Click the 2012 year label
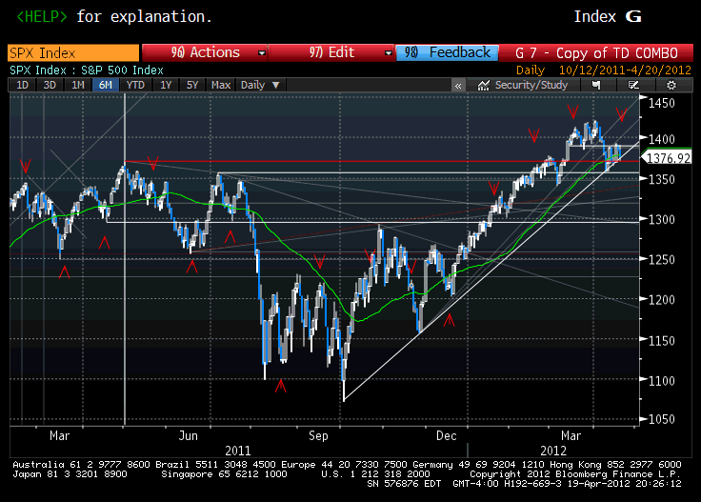Image resolution: width=701 pixels, height=502 pixels. (x=553, y=451)
